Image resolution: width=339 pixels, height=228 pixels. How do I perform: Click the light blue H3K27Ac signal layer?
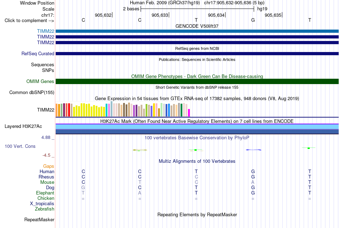(x=197, y=127)
